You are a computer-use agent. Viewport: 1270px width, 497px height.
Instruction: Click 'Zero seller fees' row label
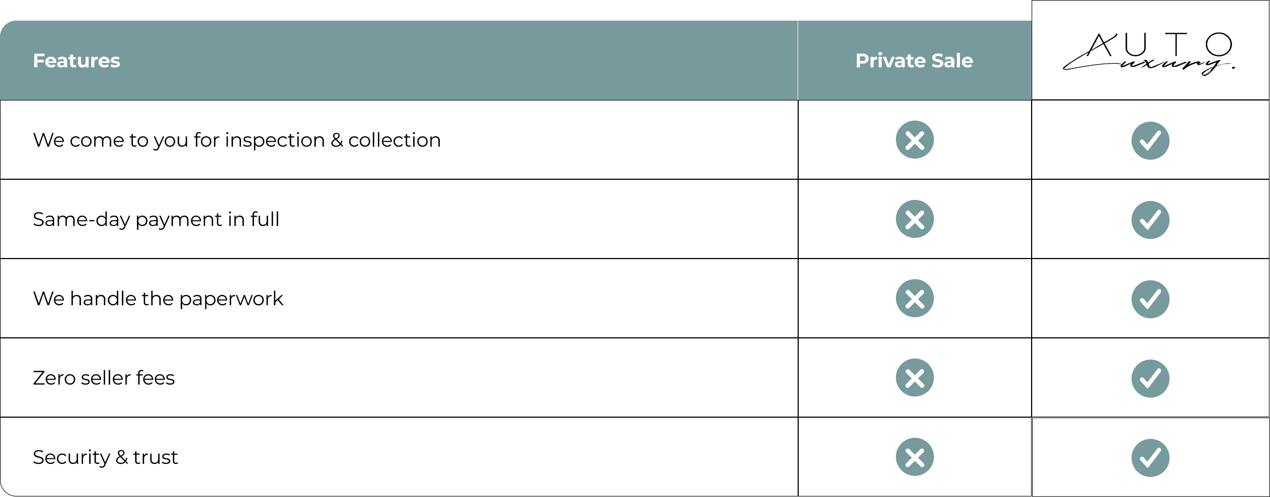[104, 378]
